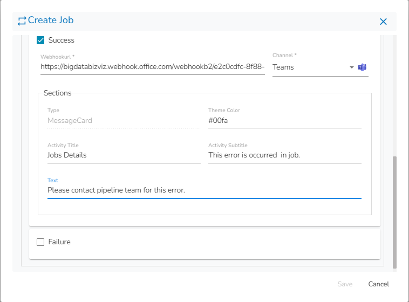
Task: Click the Webhookurl input field
Action: point(152,67)
